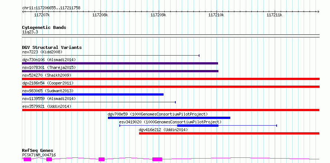Select the dgv730n106 (Alsmadi2014) purple bar
Screen dimensions: 330x163
(120, 63)
